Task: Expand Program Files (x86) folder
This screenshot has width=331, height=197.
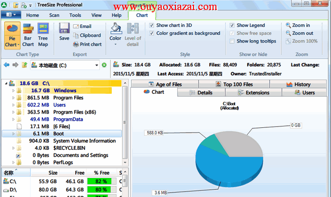Action: click(13, 112)
